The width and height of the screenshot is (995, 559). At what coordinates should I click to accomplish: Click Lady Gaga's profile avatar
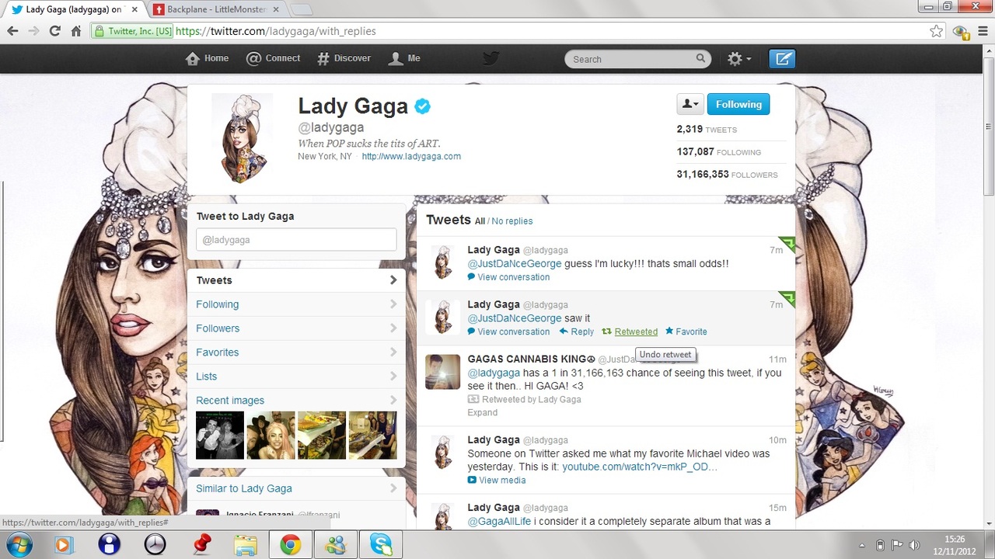click(x=243, y=138)
